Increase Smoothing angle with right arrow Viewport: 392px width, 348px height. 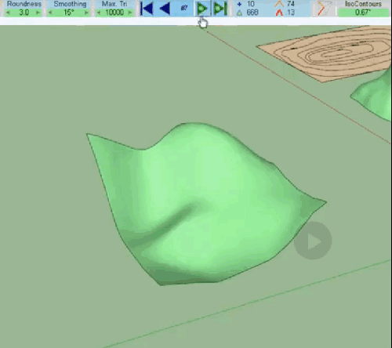pyautogui.click(x=86, y=13)
